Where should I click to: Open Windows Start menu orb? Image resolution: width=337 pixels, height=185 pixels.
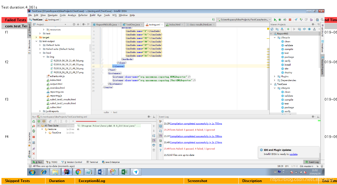point(32,172)
